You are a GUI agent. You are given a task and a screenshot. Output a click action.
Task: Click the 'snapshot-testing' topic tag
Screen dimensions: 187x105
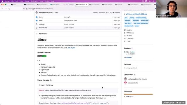click(141, 18)
